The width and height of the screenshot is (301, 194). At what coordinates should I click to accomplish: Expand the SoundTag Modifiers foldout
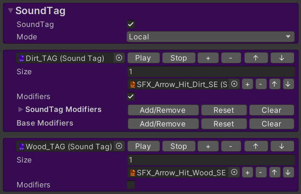click(20, 110)
